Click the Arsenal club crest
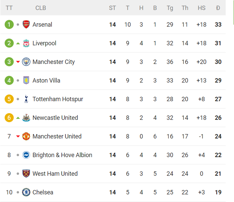 point(26,25)
